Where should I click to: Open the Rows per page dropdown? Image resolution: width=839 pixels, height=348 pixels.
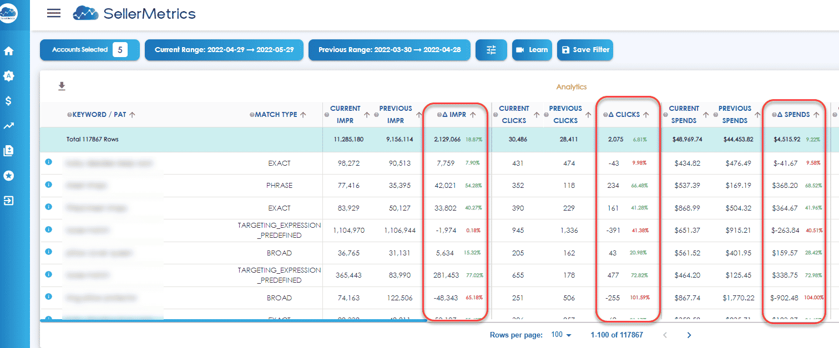coord(560,335)
